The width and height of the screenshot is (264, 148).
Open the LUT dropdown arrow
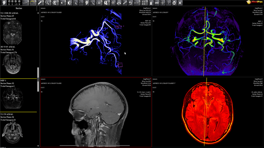point(28,3)
